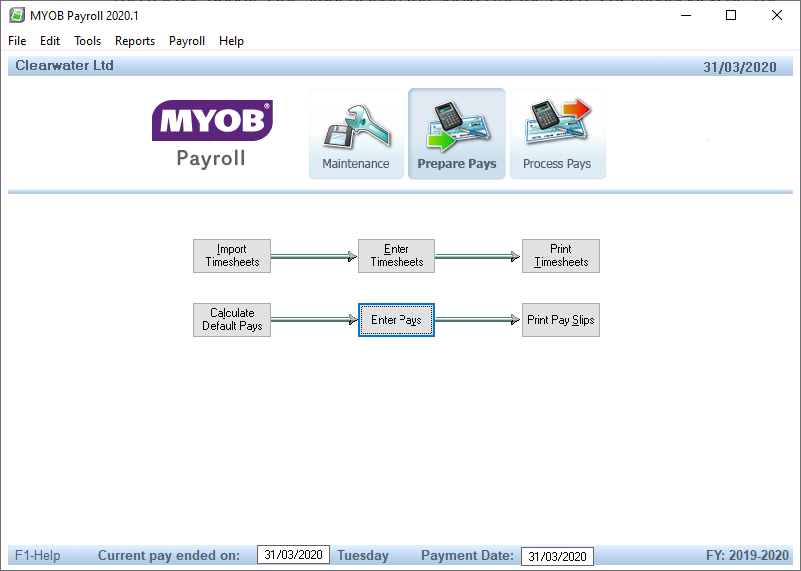
Task: Select the Prepare Pays icon
Action: 457,133
